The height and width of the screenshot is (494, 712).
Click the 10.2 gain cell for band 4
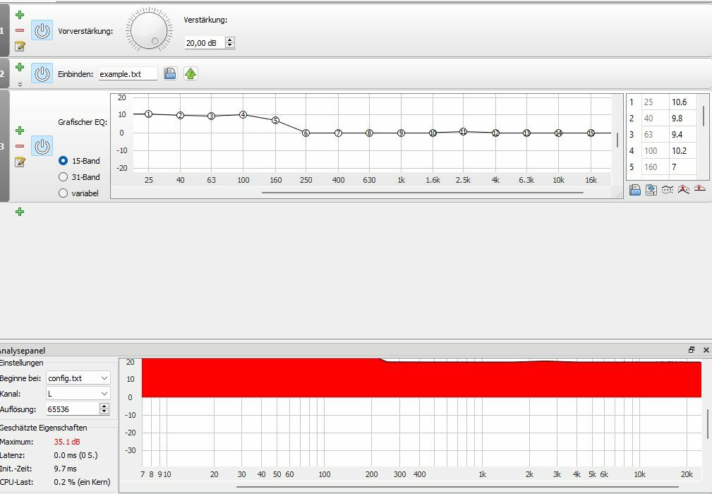point(682,151)
